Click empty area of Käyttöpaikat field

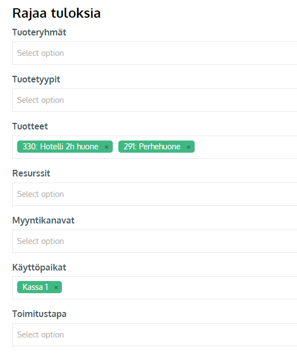(179, 288)
